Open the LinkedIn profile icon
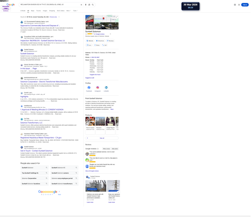 click(106, 88)
